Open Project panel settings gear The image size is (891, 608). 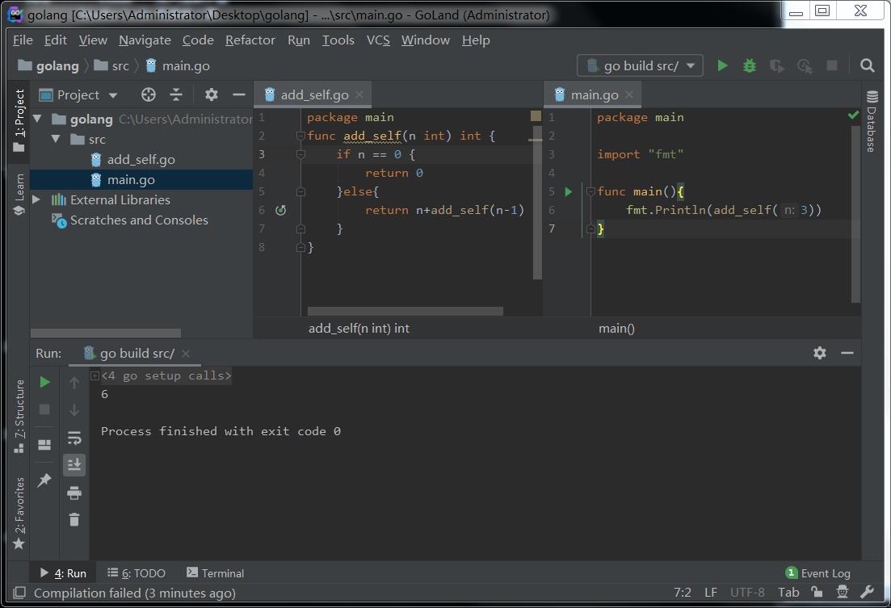pos(211,95)
